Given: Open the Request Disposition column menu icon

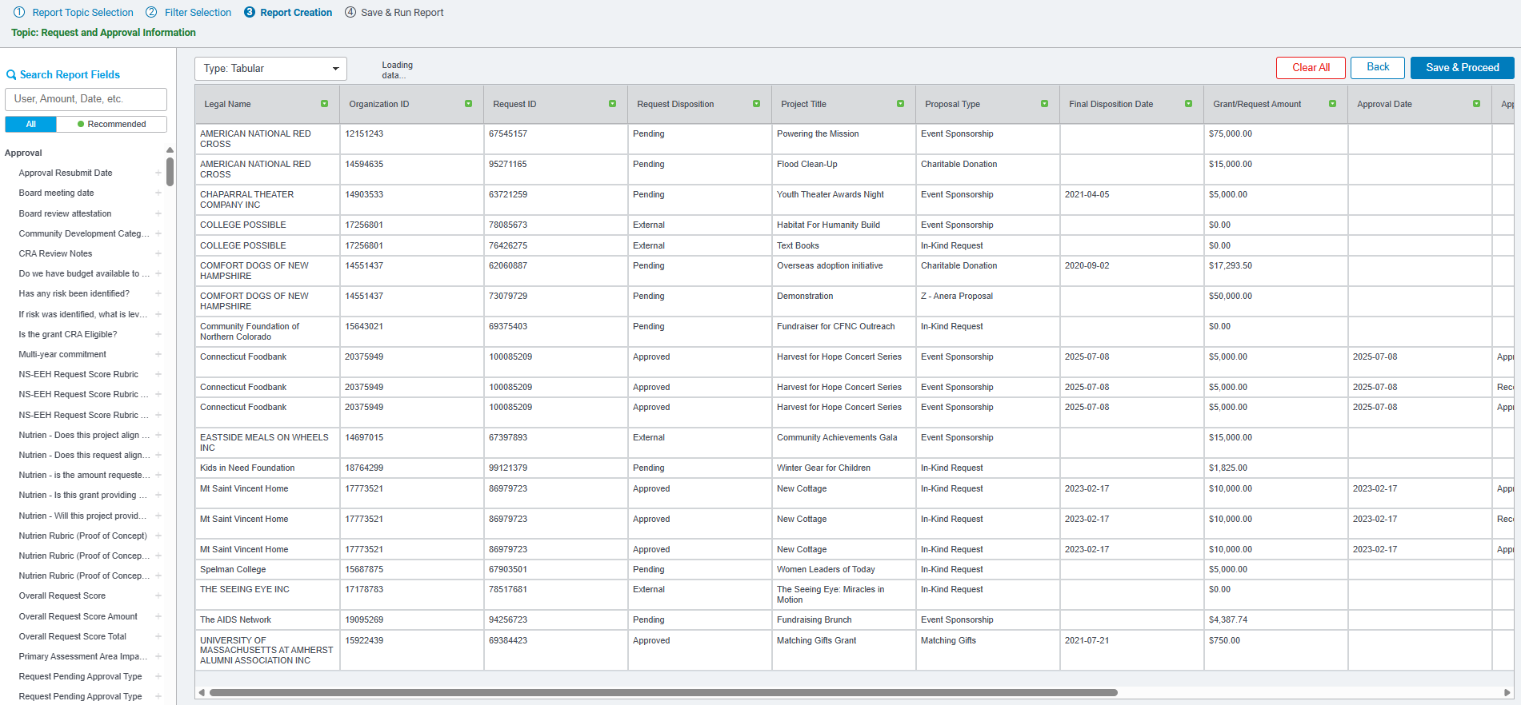Looking at the screenshot, I should point(756,104).
